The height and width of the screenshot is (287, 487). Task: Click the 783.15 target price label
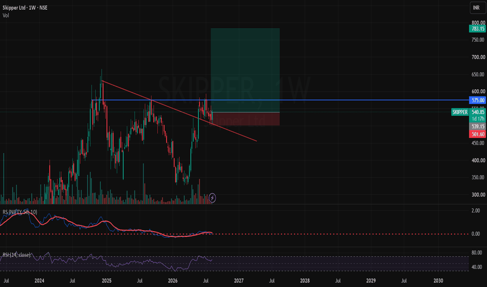click(478, 29)
